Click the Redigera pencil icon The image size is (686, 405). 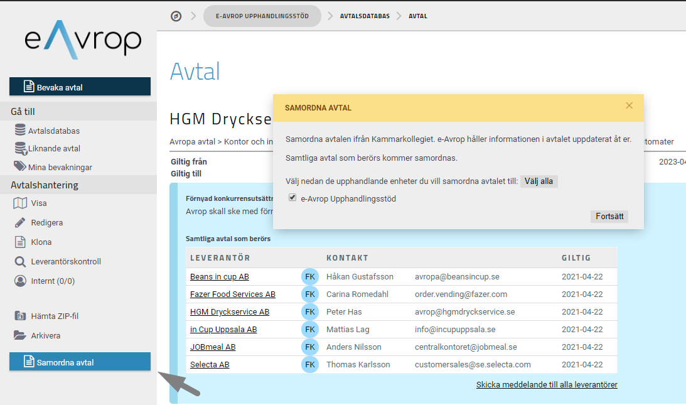pyautogui.click(x=20, y=222)
